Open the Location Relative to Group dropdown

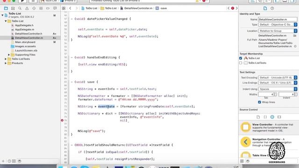[278, 31]
